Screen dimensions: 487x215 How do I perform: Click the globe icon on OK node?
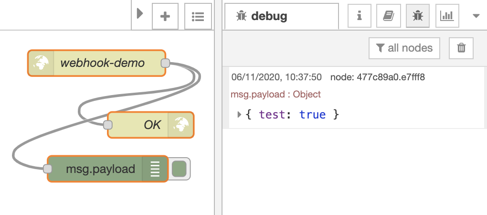(x=180, y=125)
